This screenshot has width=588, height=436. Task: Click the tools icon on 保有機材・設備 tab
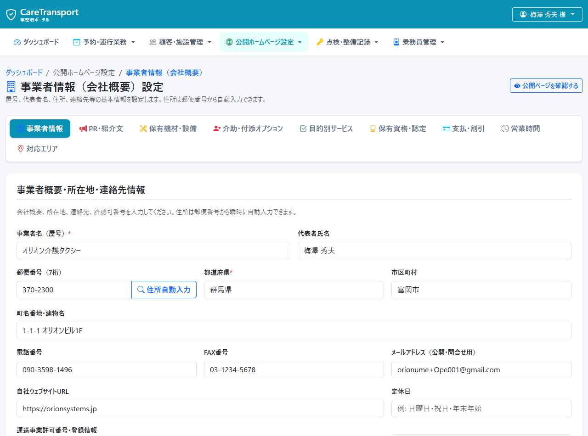[x=143, y=129]
